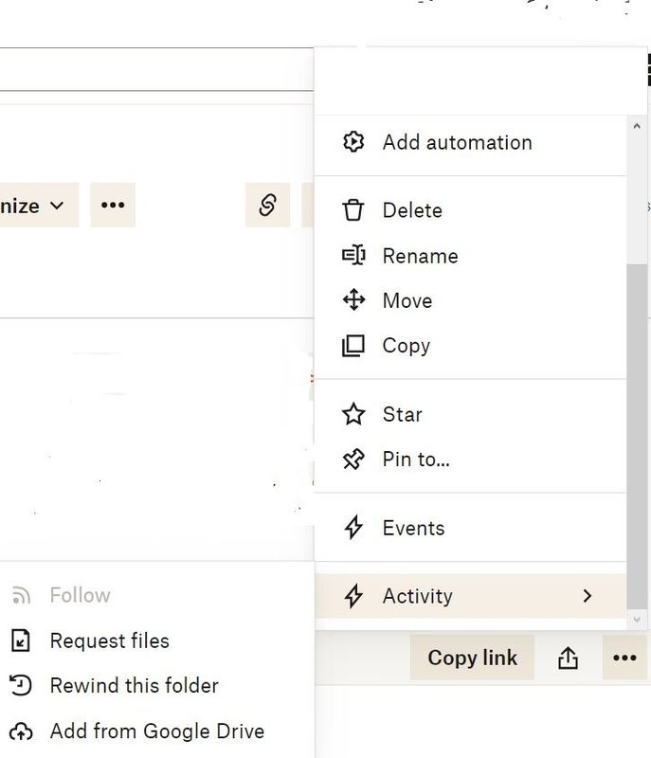
Task: Click the Rename icon in menu
Action: pos(353,256)
